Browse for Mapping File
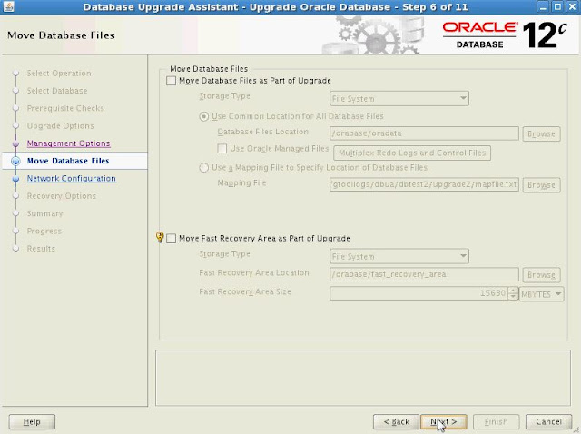Image resolution: width=581 pixels, height=434 pixels. [x=541, y=185]
